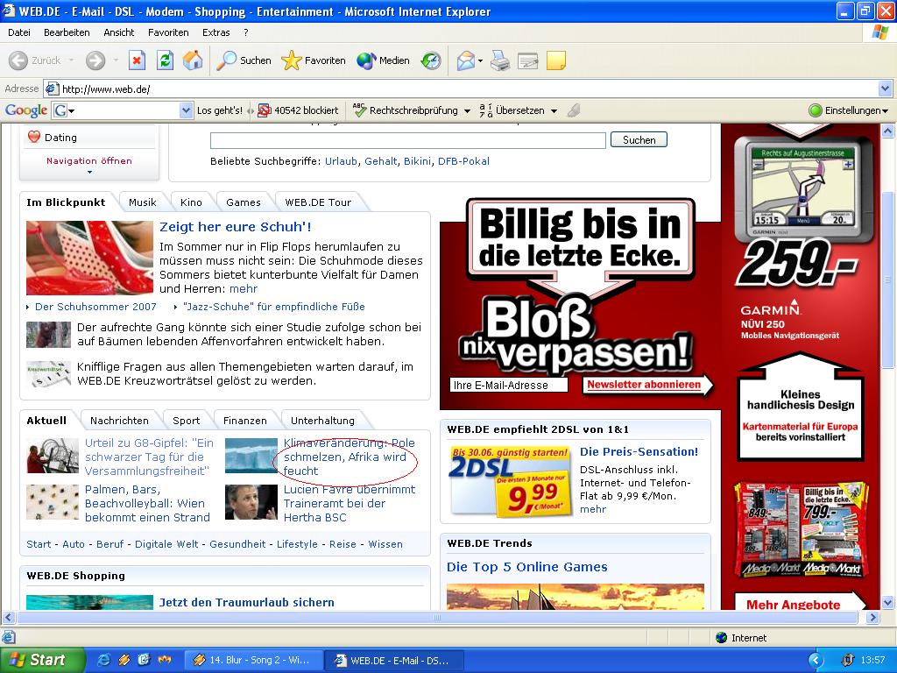Click the web search Suchen button
This screenshot has height=673, width=897.
[x=639, y=139]
